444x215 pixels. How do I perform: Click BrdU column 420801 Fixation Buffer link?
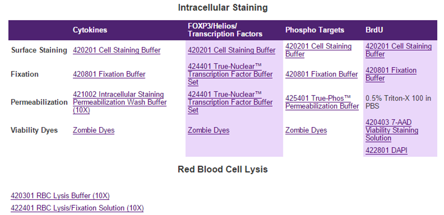click(x=391, y=74)
